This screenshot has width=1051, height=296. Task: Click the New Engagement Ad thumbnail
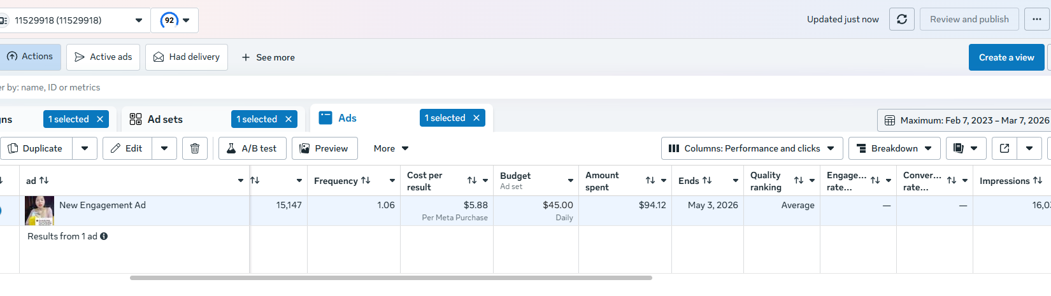[39, 211]
